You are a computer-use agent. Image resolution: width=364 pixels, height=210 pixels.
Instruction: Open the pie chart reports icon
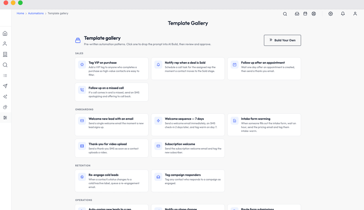pos(5,107)
